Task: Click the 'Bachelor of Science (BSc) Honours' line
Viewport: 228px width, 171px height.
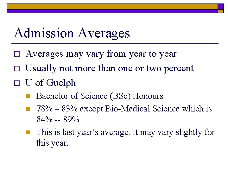Action: pyautogui.click(x=100, y=96)
